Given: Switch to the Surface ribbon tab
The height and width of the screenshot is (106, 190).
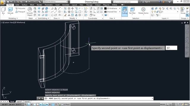Looking at the screenshot, I should point(24,5).
